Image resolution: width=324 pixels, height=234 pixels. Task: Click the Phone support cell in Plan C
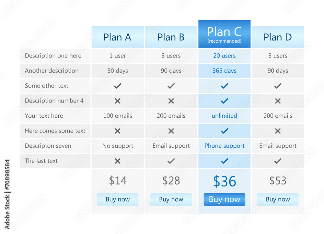click(x=225, y=146)
